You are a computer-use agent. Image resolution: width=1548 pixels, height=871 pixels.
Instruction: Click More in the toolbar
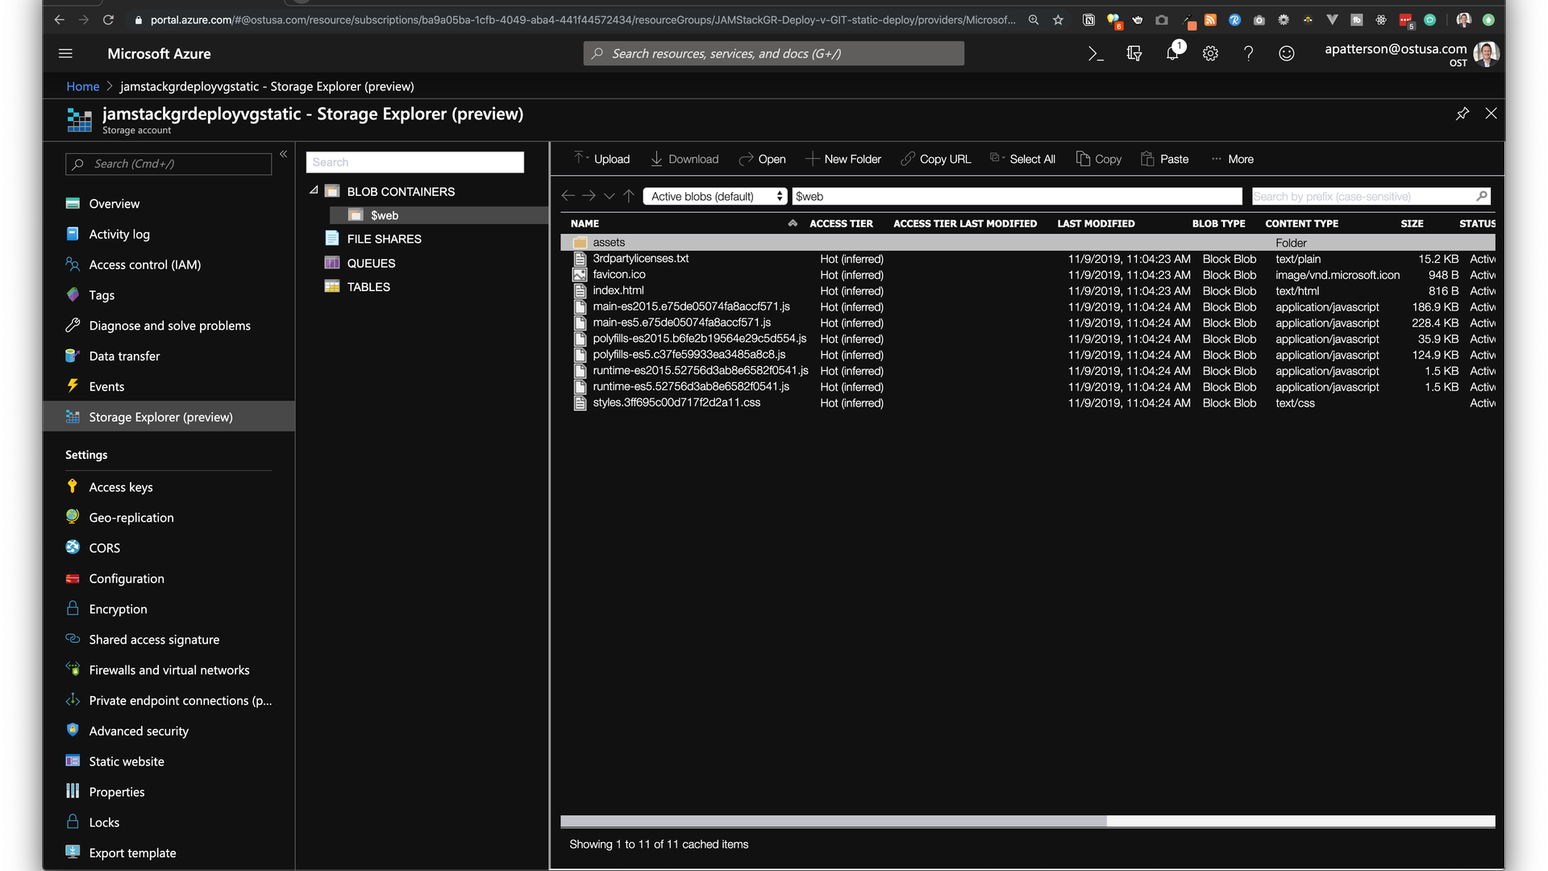point(1233,159)
